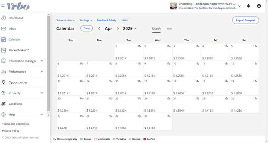Click the $1.323K rate on April 4

click(208, 58)
